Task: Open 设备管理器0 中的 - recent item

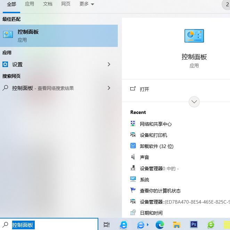Action: click(159, 169)
